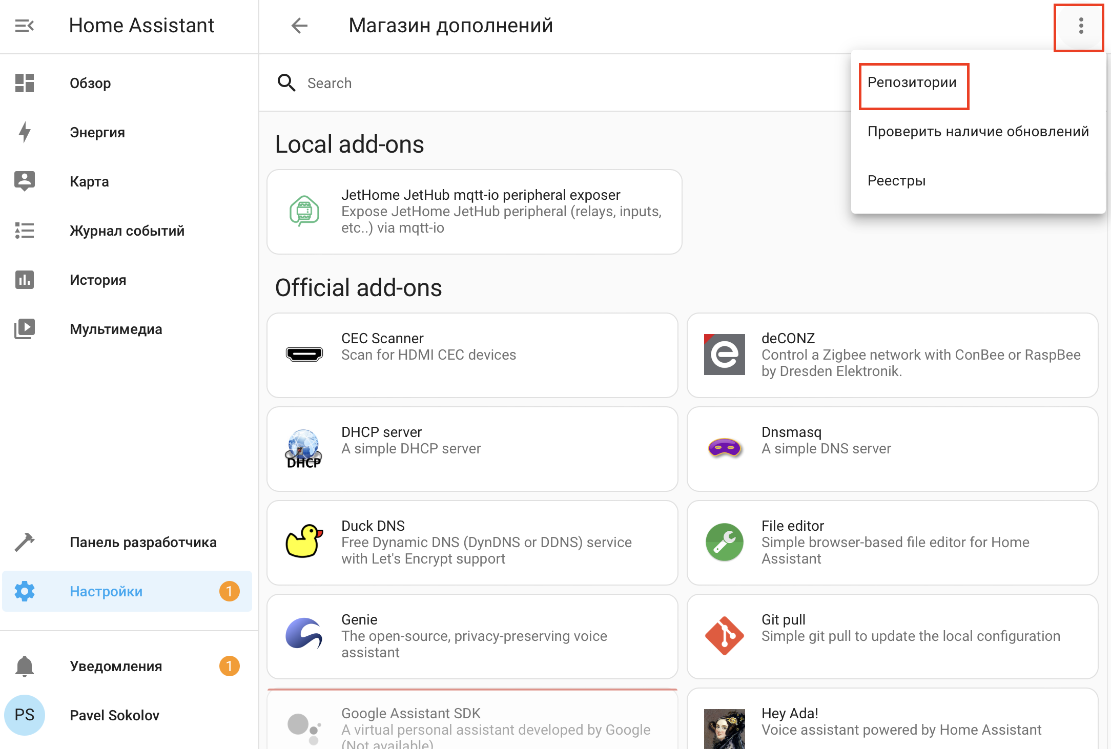The height and width of the screenshot is (749, 1111).
Task: Open the File editor add-on card
Action: pos(892,543)
